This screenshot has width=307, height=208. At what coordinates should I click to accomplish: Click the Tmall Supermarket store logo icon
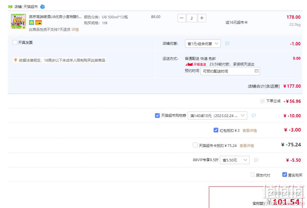[10, 7]
